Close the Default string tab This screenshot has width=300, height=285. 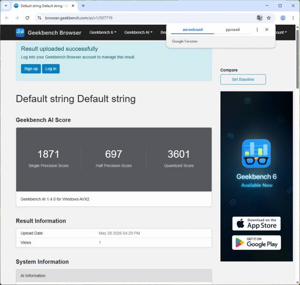73,6
